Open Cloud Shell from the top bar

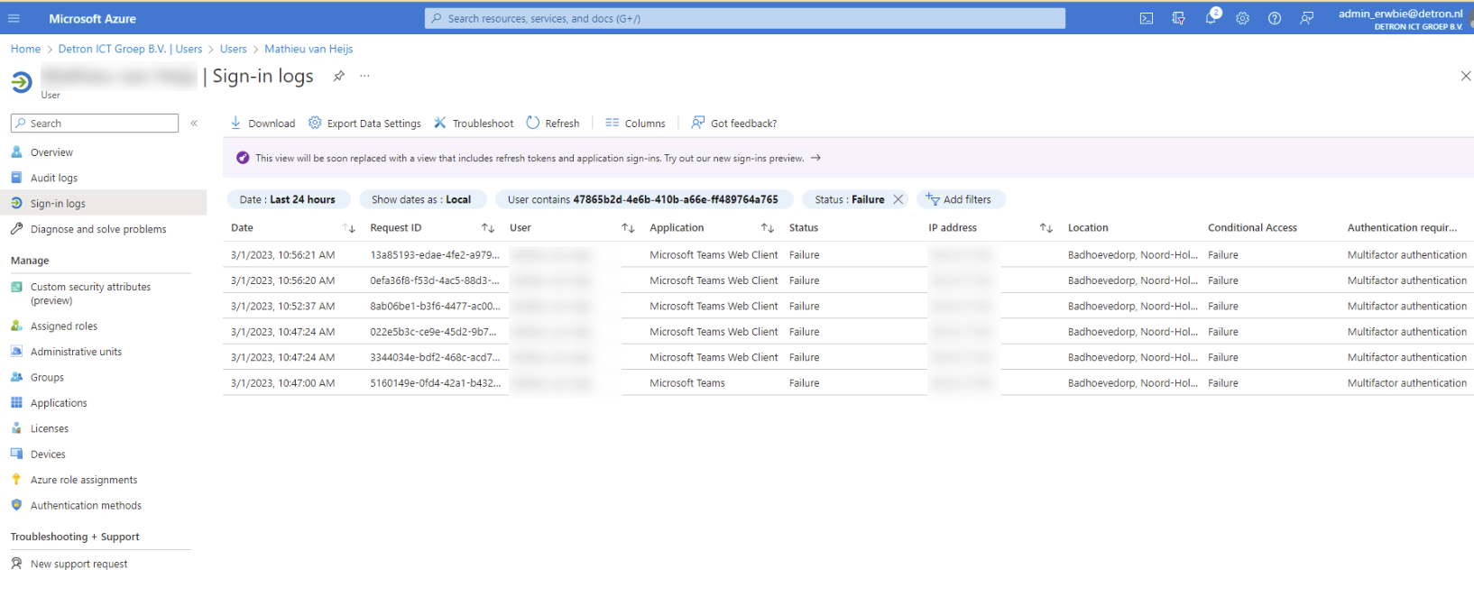pos(1146,18)
